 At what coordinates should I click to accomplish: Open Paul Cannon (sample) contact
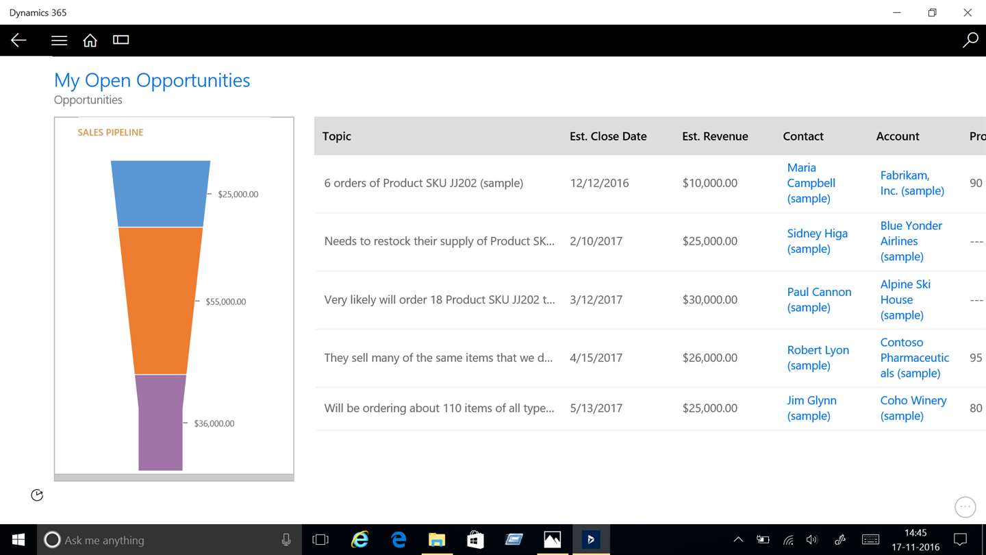tap(819, 299)
